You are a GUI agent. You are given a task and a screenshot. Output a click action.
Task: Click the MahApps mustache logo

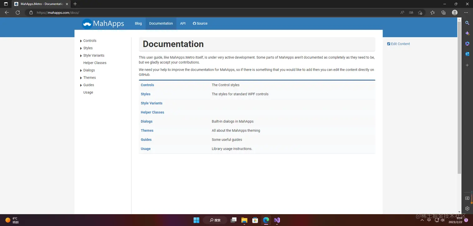(x=87, y=24)
